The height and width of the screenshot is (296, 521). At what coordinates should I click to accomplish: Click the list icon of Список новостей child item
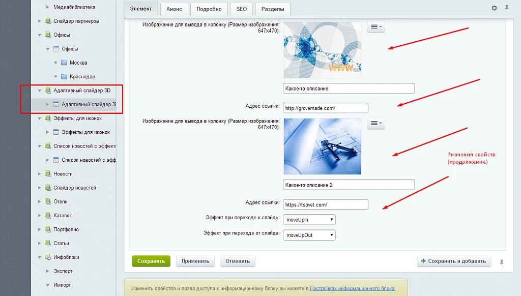(56, 160)
